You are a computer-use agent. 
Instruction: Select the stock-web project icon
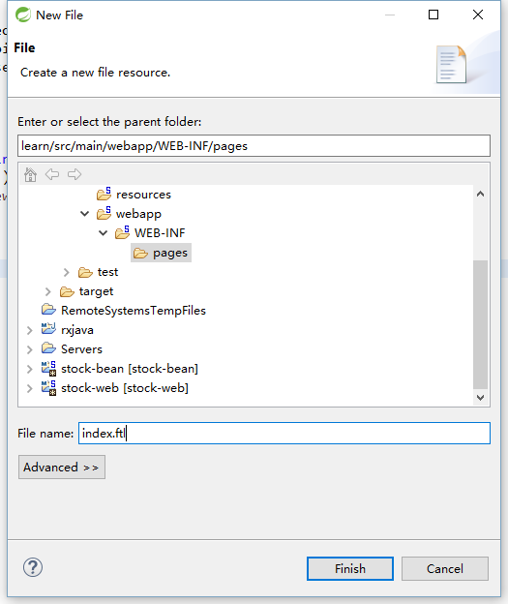coord(48,387)
